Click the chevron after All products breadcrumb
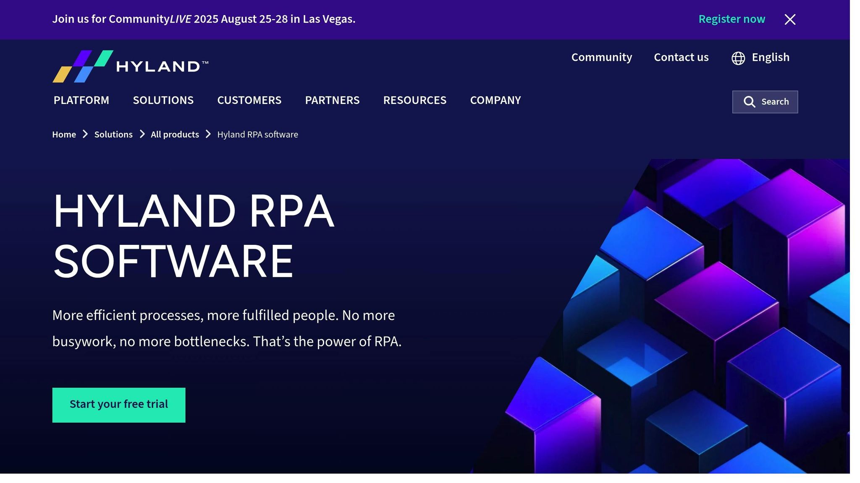Viewport: 860px width, 483px height. 208,134
